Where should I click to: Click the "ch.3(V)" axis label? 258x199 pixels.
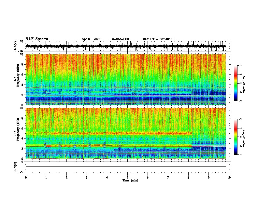(16, 167)
